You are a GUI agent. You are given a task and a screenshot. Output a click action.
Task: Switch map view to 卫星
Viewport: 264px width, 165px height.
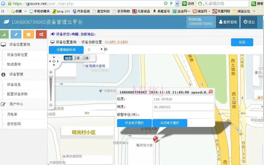click(77, 58)
